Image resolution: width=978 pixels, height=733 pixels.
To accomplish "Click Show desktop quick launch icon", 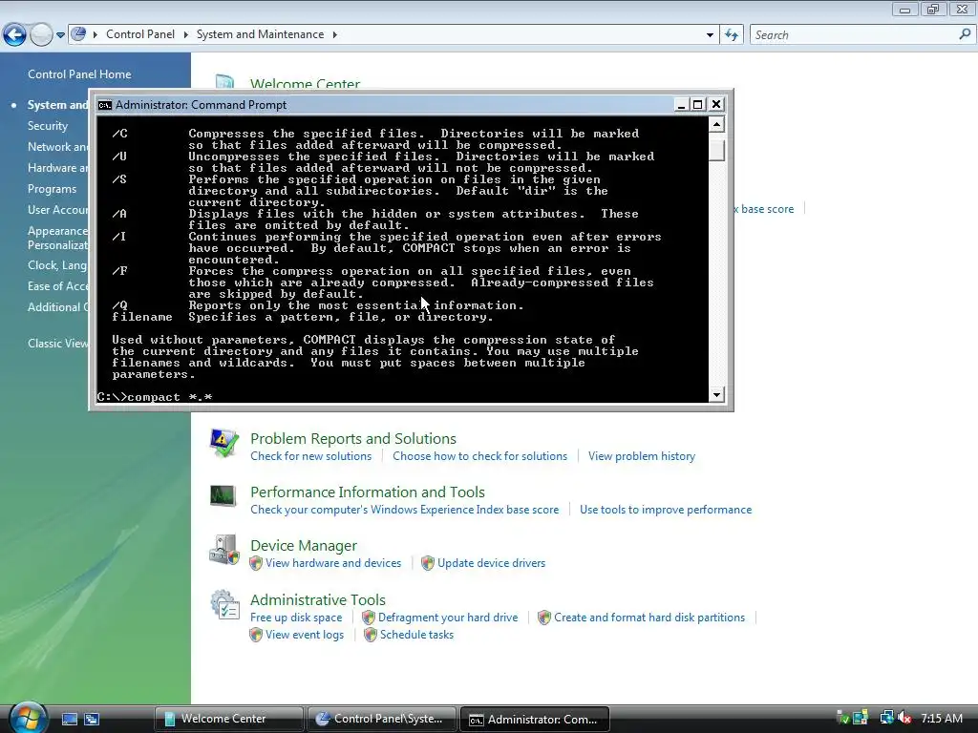I will [70, 720].
